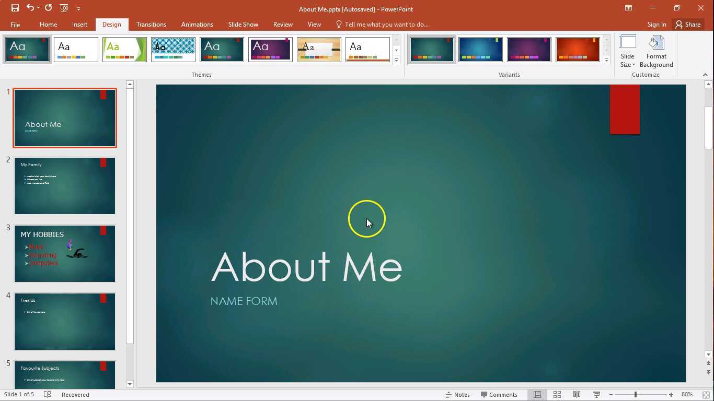Open the Notes pane

click(458, 394)
